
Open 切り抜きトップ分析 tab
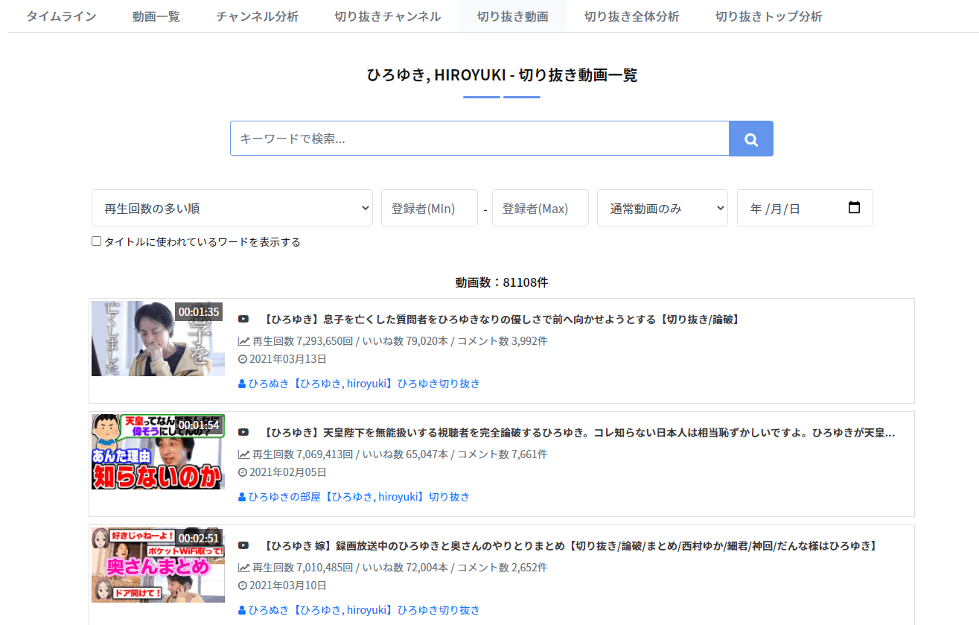click(769, 16)
